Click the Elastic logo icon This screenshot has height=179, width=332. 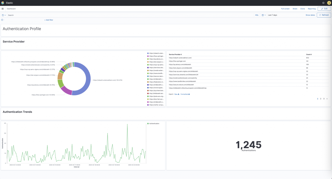click(x=3, y=3)
